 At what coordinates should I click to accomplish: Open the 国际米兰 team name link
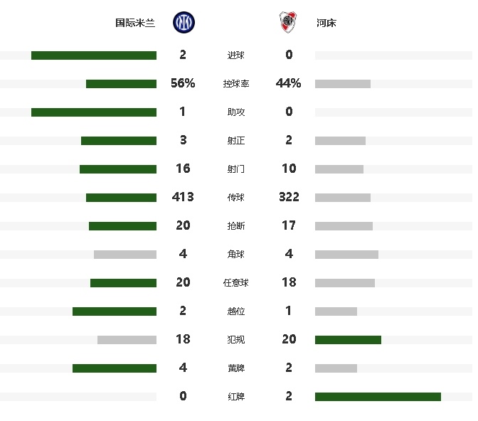135,23
